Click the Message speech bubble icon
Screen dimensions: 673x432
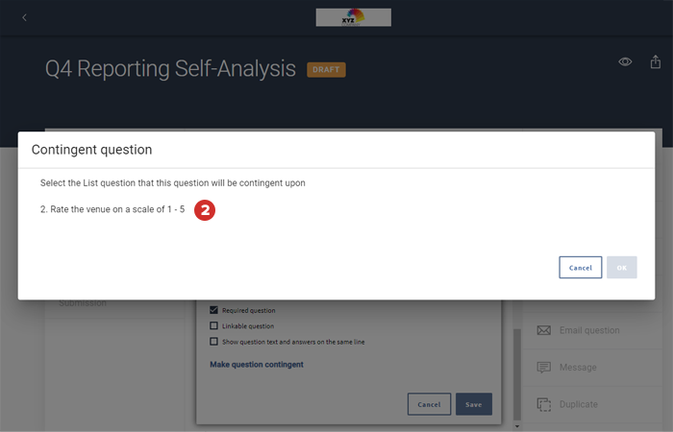pyautogui.click(x=544, y=368)
